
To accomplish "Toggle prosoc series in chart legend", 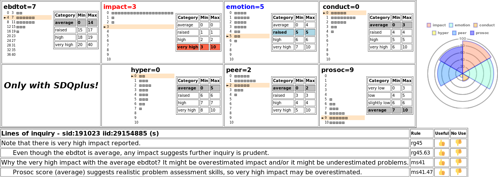I will tap(477, 33).
